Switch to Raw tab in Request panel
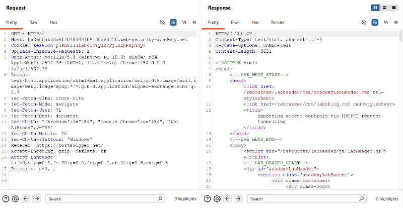 click(x=33, y=23)
